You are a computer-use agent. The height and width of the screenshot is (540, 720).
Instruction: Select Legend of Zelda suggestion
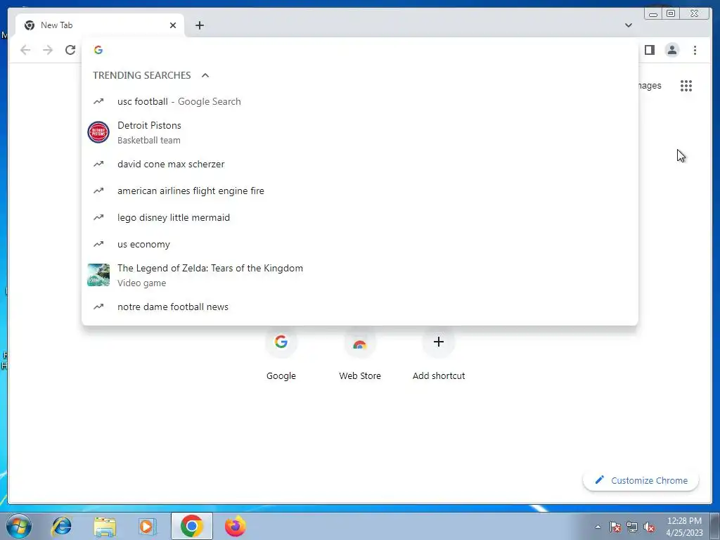359,275
